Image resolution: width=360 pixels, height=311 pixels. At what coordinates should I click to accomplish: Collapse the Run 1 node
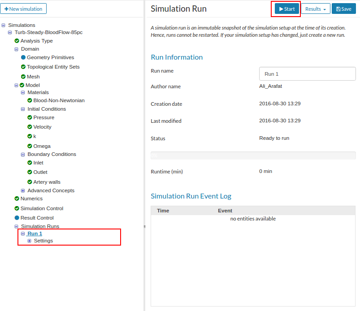[x=23, y=233]
